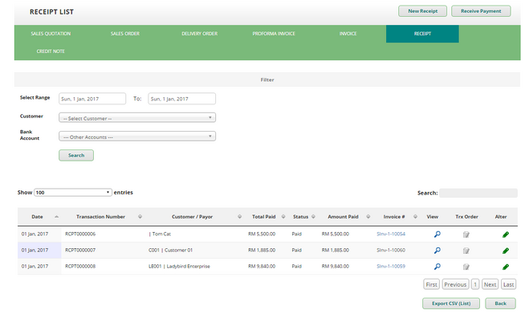This screenshot has width=529, height=318.
Task: Open Trx Order icon for RCPT0000007
Action: pos(466,251)
